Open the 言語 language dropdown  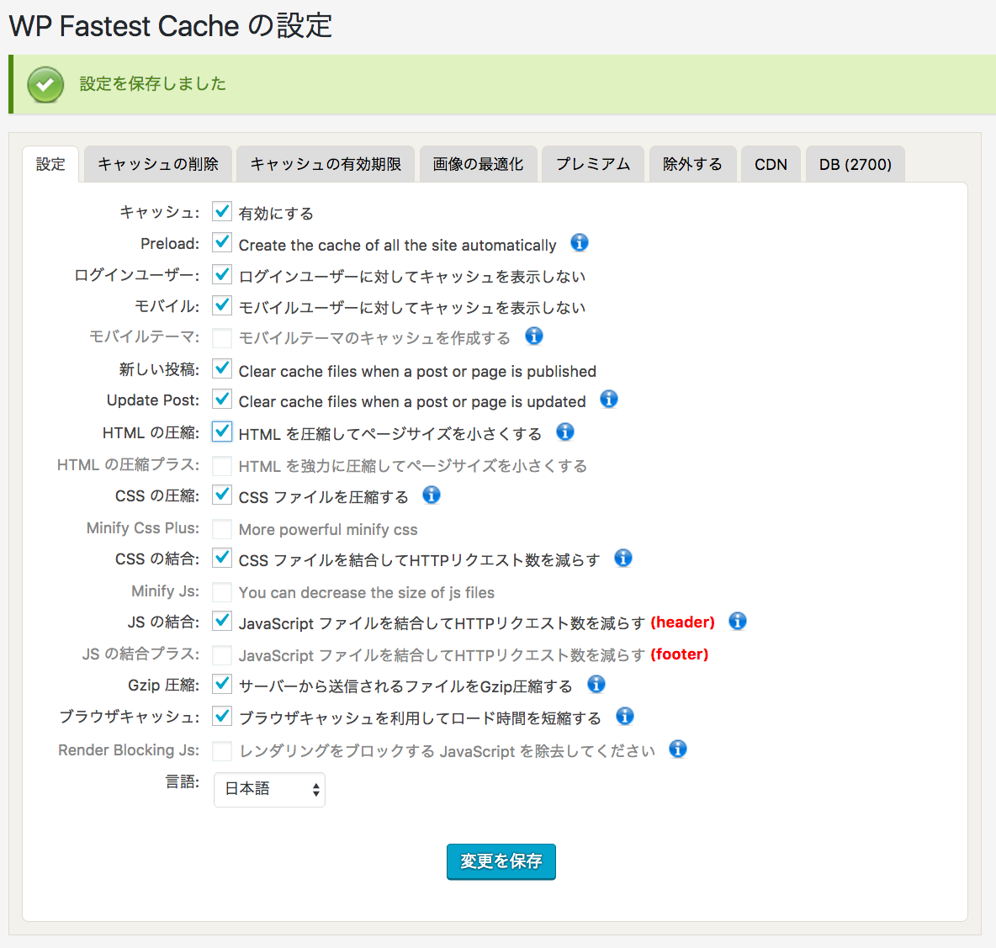269,789
